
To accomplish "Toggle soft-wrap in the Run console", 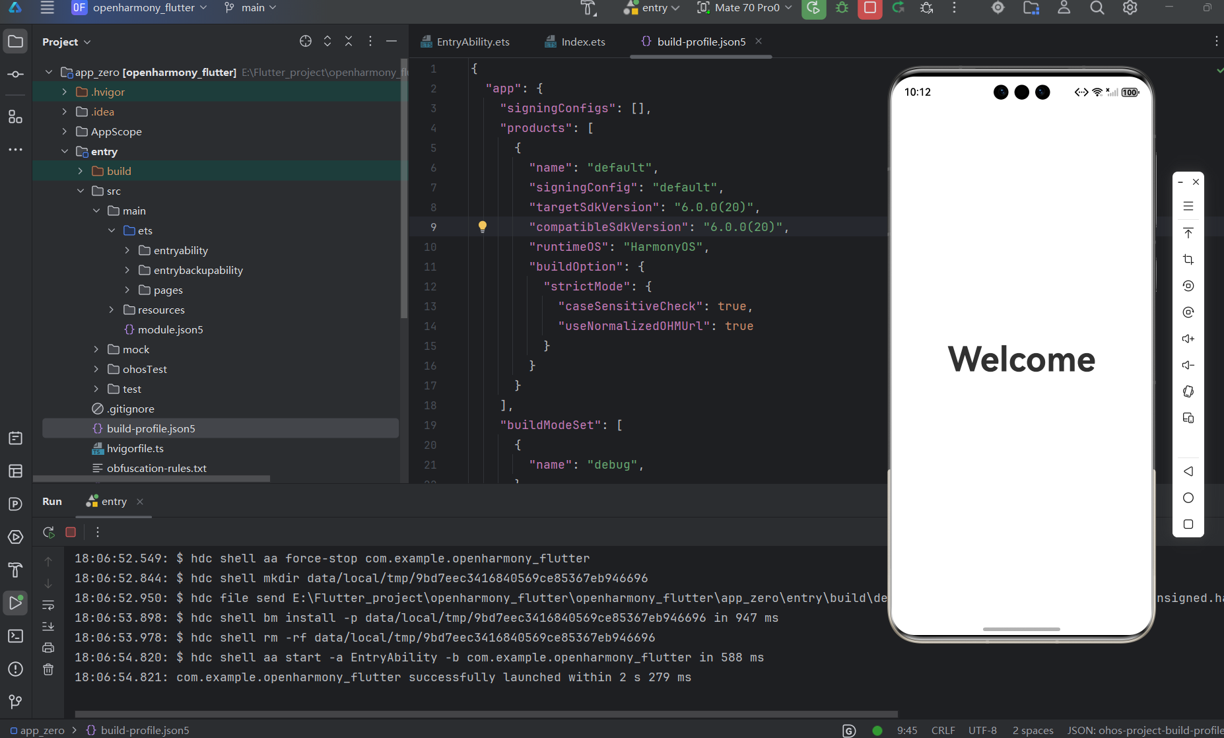I will [48, 605].
